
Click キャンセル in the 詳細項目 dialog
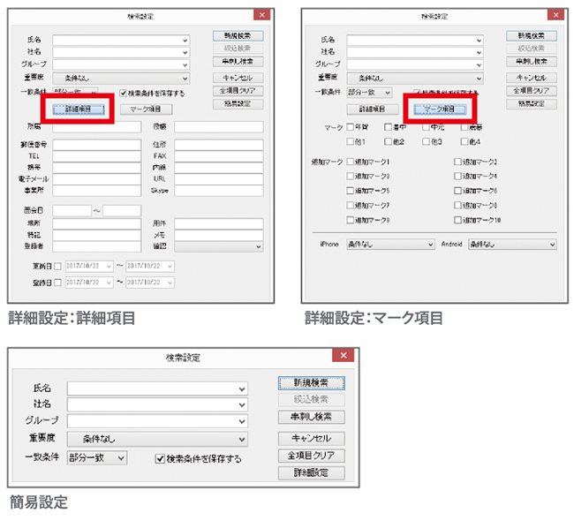[x=238, y=78]
